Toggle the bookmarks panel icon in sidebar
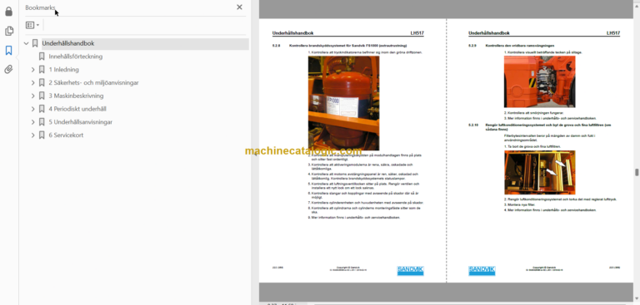The image size is (640, 305). point(8,51)
